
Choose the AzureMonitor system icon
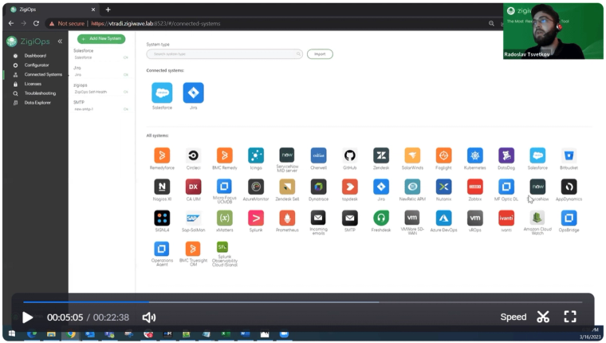[x=256, y=187]
